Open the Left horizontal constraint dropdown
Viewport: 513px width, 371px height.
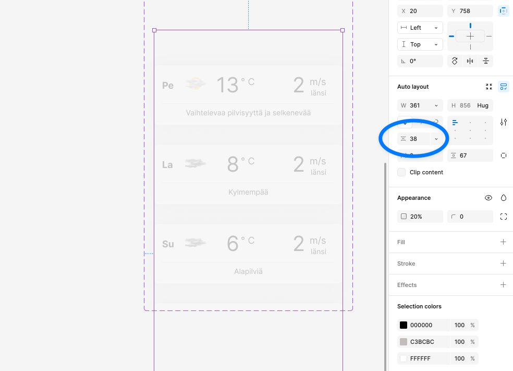pyautogui.click(x=420, y=28)
